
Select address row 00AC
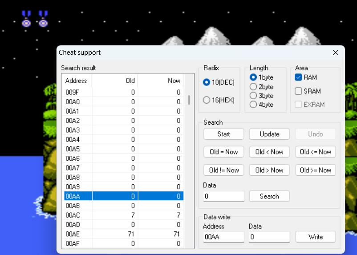pos(124,215)
